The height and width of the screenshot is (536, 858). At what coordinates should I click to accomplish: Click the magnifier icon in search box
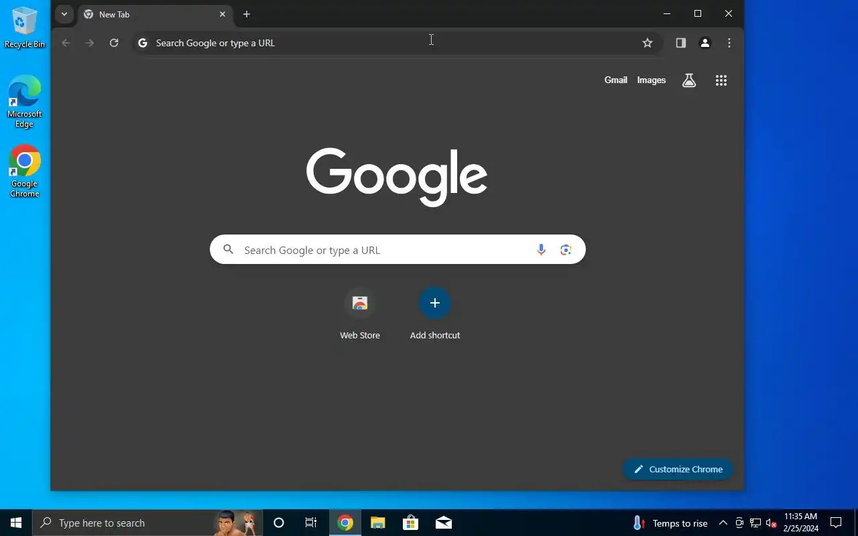[229, 249]
